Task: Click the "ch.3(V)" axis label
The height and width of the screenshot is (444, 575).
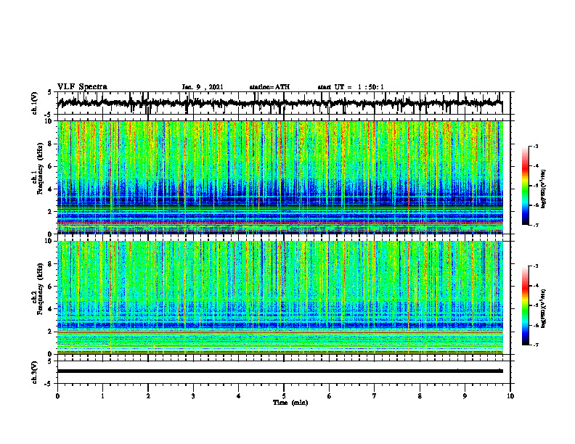Action: (x=34, y=373)
